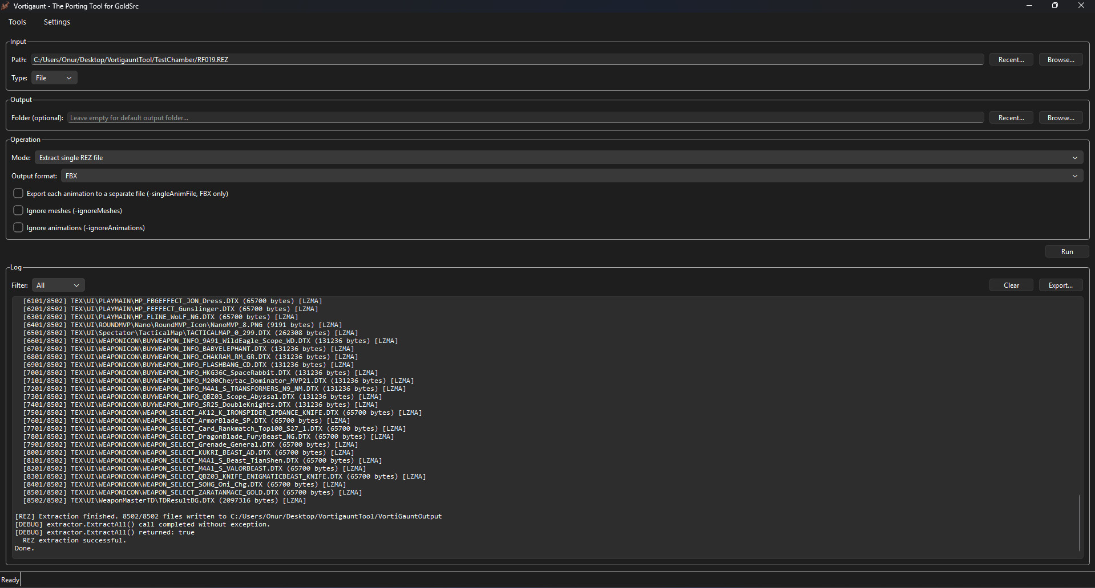Screen dimensions: 1095x588
Task: Click the log panel vertical scrollbar
Action: pyautogui.click(x=1079, y=521)
